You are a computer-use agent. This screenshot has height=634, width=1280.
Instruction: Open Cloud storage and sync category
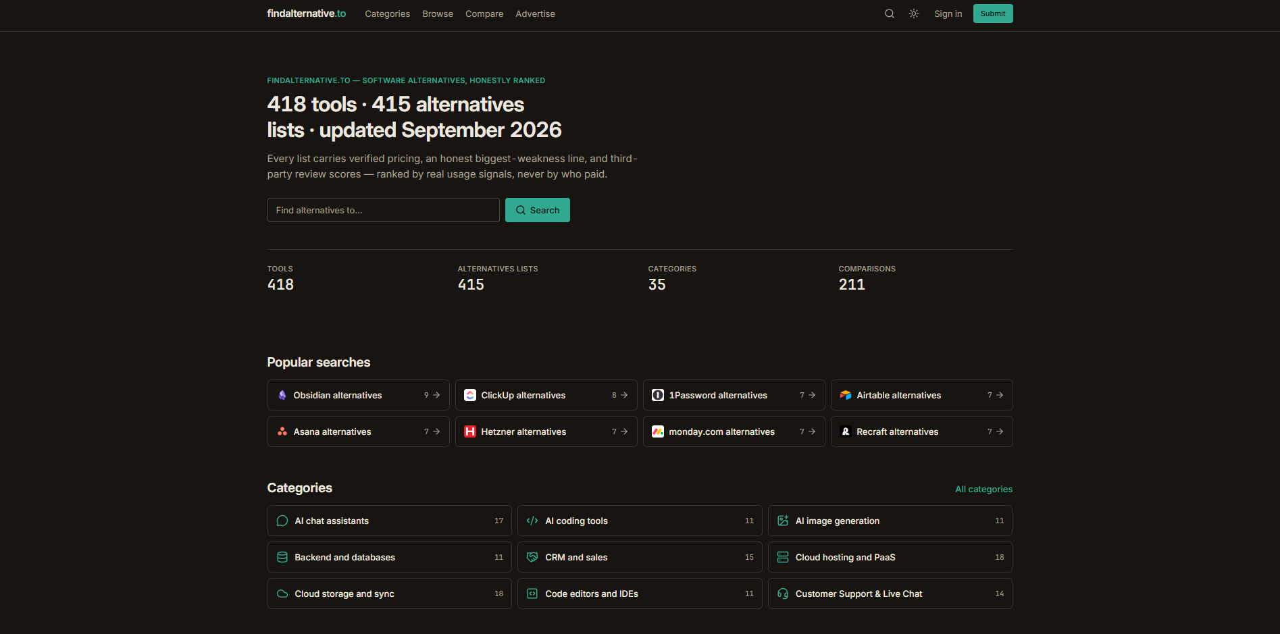[x=390, y=593]
